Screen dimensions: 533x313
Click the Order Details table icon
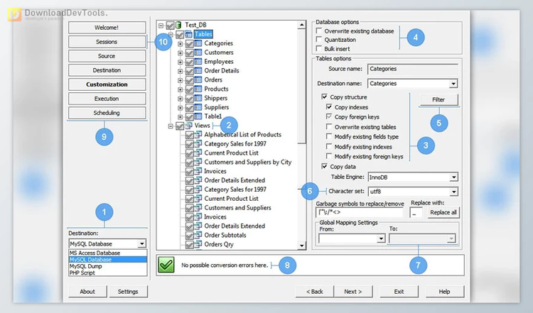(x=198, y=70)
